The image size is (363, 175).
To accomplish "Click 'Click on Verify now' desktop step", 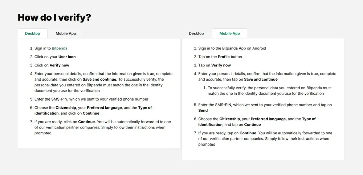I will click(x=52, y=65).
